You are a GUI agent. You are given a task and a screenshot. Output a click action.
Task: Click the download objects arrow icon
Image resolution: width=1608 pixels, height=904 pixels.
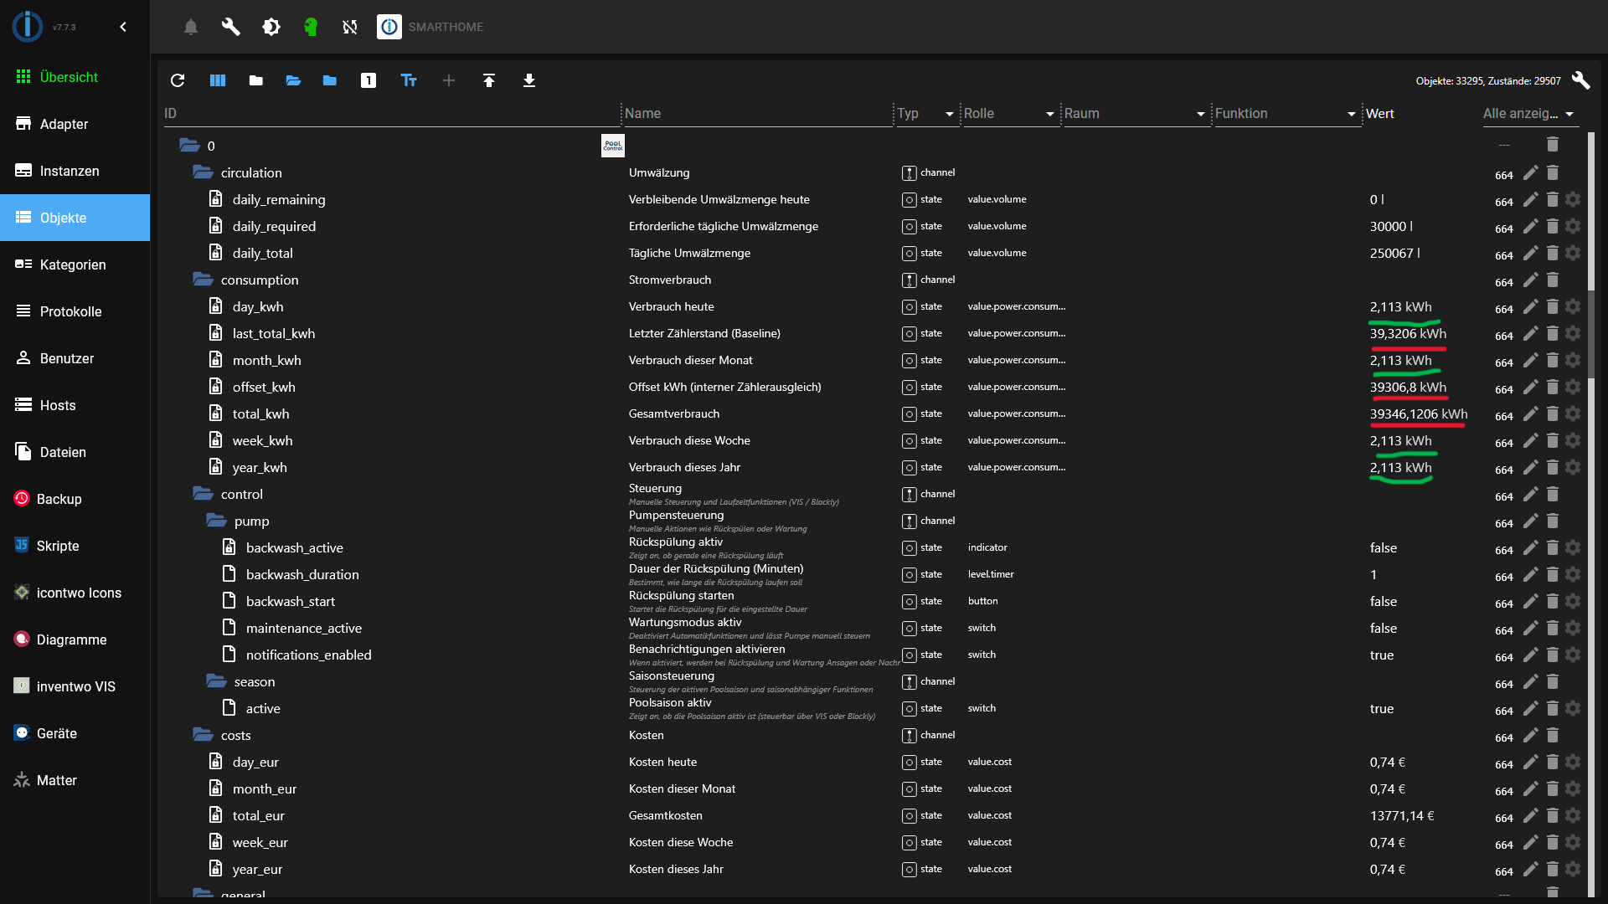pos(529,80)
